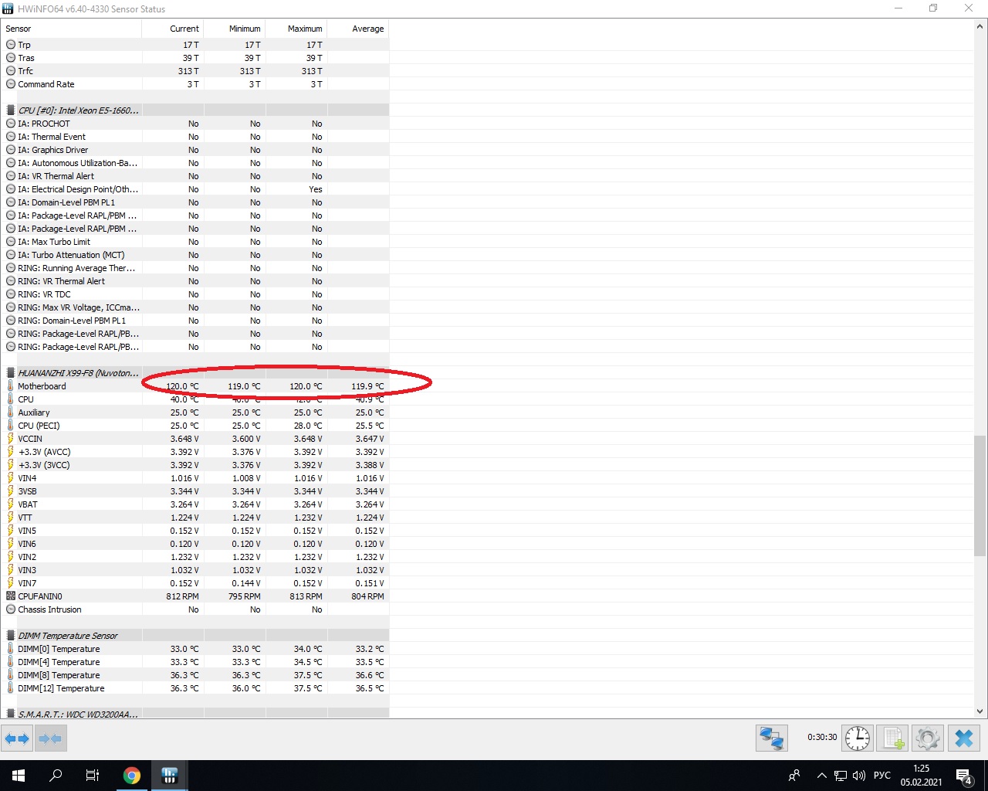Viewport: 988px width, 791px height.
Task: Show hidden system tray icons
Action: (821, 776)
